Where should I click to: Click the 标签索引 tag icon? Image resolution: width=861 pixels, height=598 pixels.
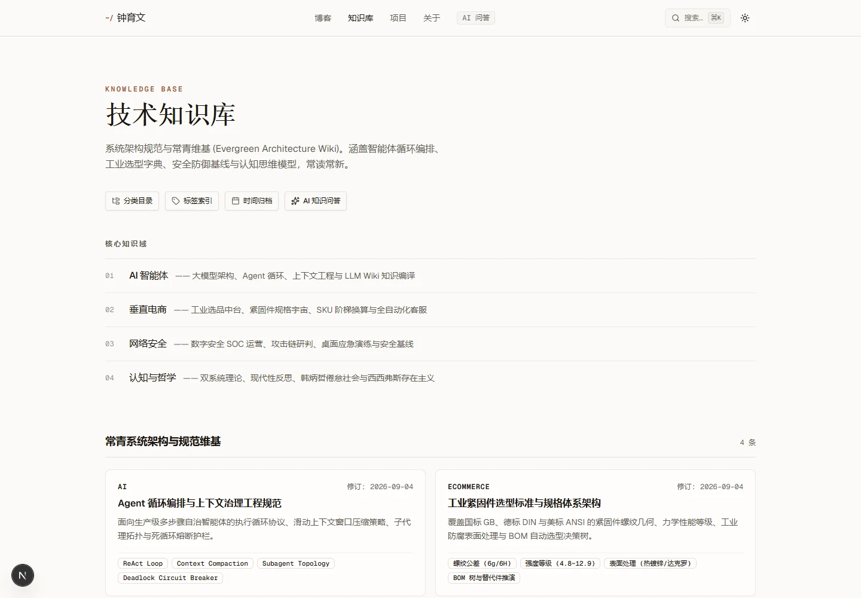pyautogui.click(x=176, y=201)
